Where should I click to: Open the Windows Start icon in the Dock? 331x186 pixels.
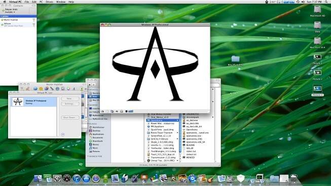(x=48, y=178)
